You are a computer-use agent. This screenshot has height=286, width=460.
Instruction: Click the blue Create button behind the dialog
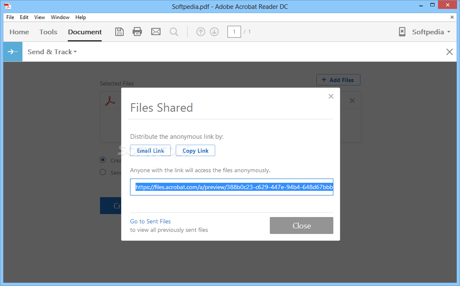pyautogui.click(x=111, y=206)
